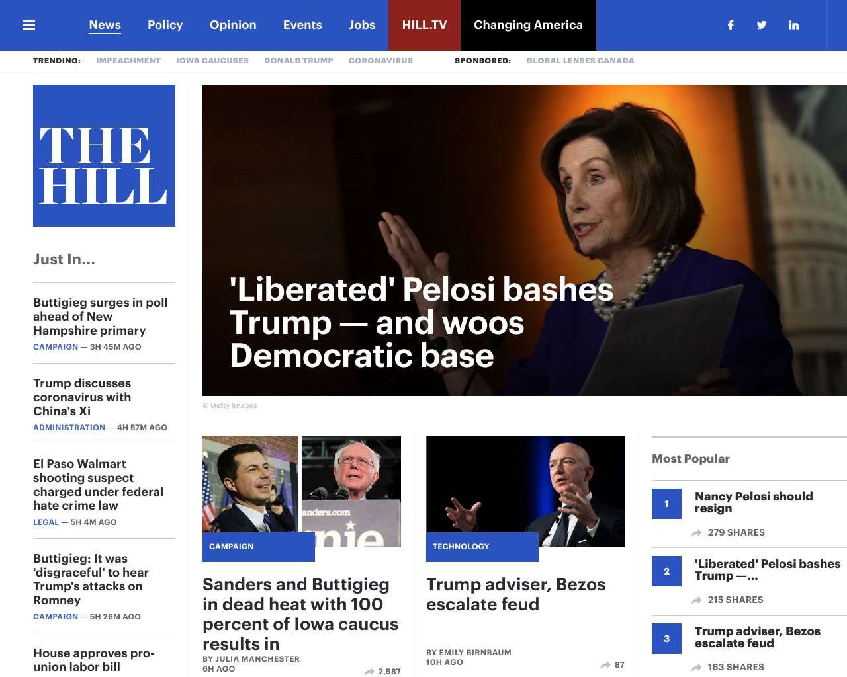This screenshot has height=677, width=847.
Task: Click share icon beside 279 Shares
Action: pyautogui.click(x=696, y=532)
